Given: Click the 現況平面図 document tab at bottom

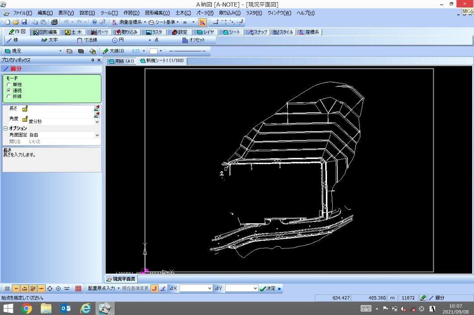Looking at the screenshot, I should click(x=121, y=279).
